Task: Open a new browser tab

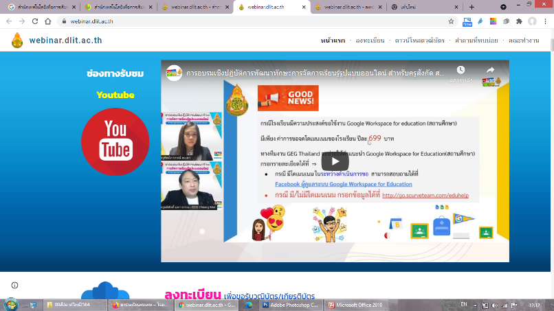Action: click(472, 7)
